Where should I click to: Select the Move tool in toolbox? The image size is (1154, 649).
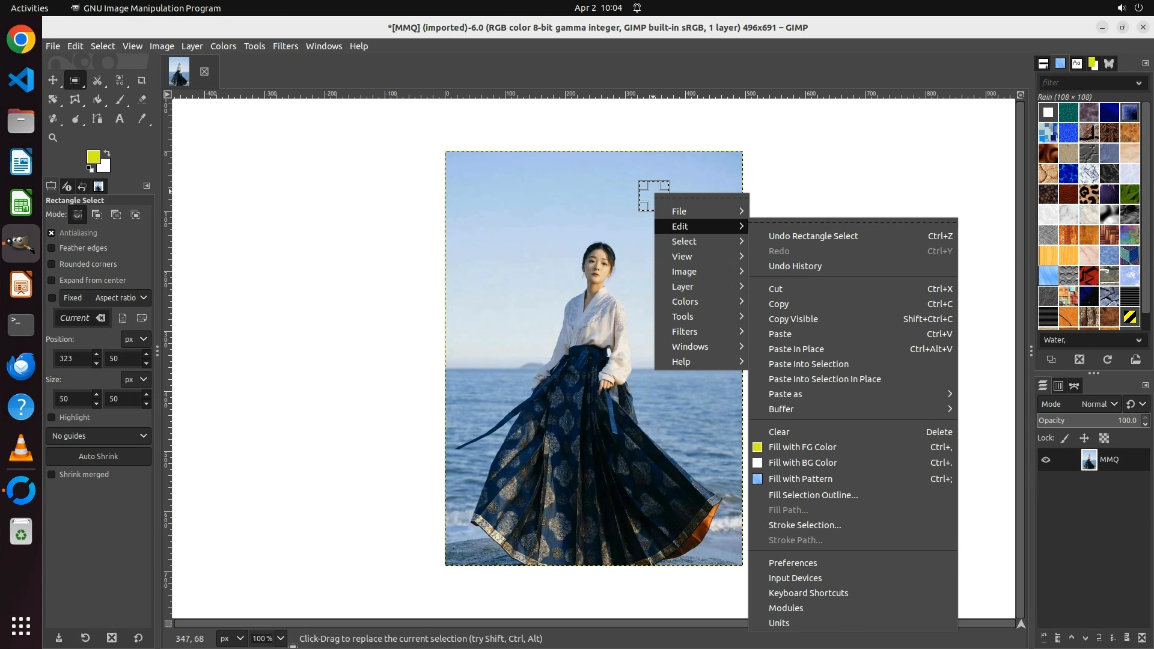coord(53,80)
